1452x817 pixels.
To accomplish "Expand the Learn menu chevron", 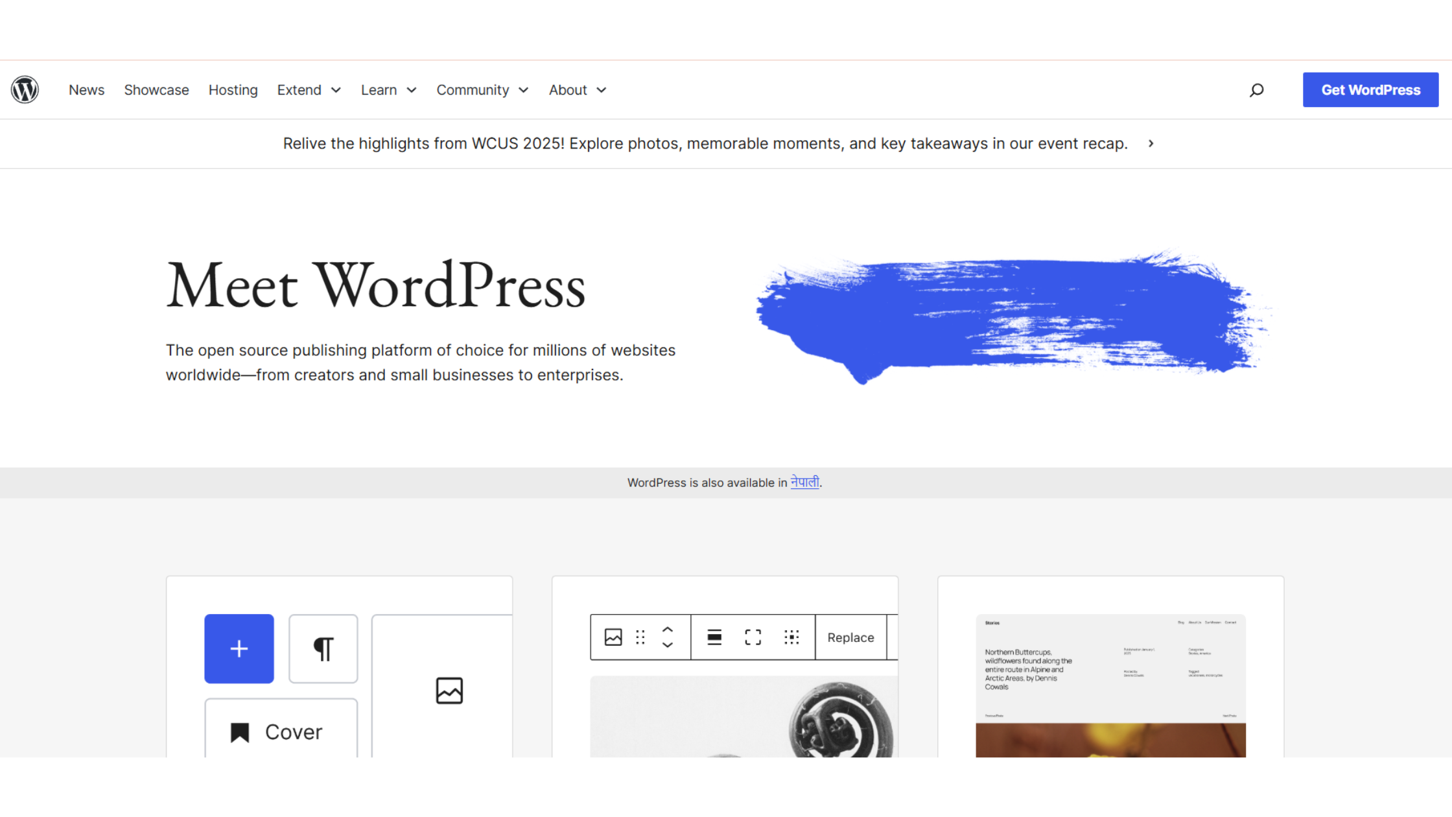I will coord(412,90).
